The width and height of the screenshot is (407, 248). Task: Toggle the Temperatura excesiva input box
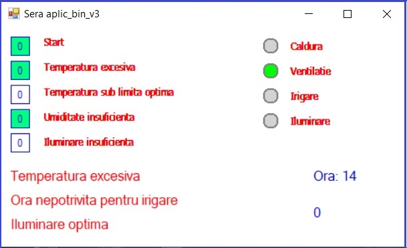[x=20, y=71]
